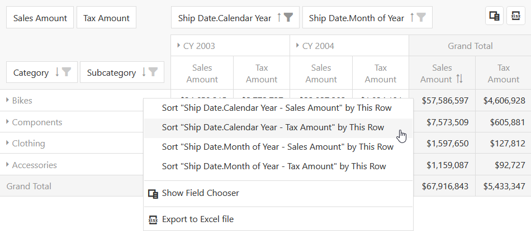The image size is (531, 231).
Task: Open filter for Ship Date.Calendar Year field
Action: pyautogui.click(x=288, y=18)
